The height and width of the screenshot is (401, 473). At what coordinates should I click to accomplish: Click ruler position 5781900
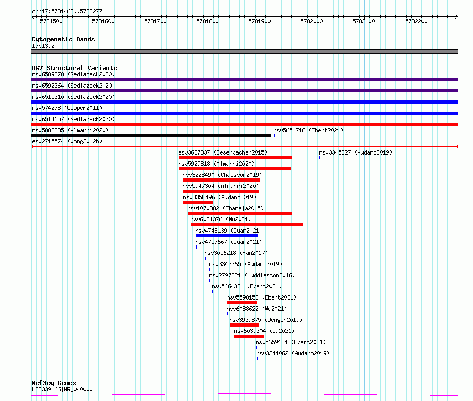click(259, 21)
